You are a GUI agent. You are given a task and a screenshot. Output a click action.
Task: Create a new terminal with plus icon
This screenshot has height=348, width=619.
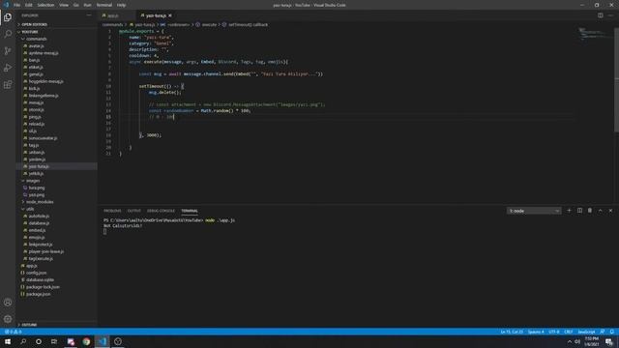point(569,211)
